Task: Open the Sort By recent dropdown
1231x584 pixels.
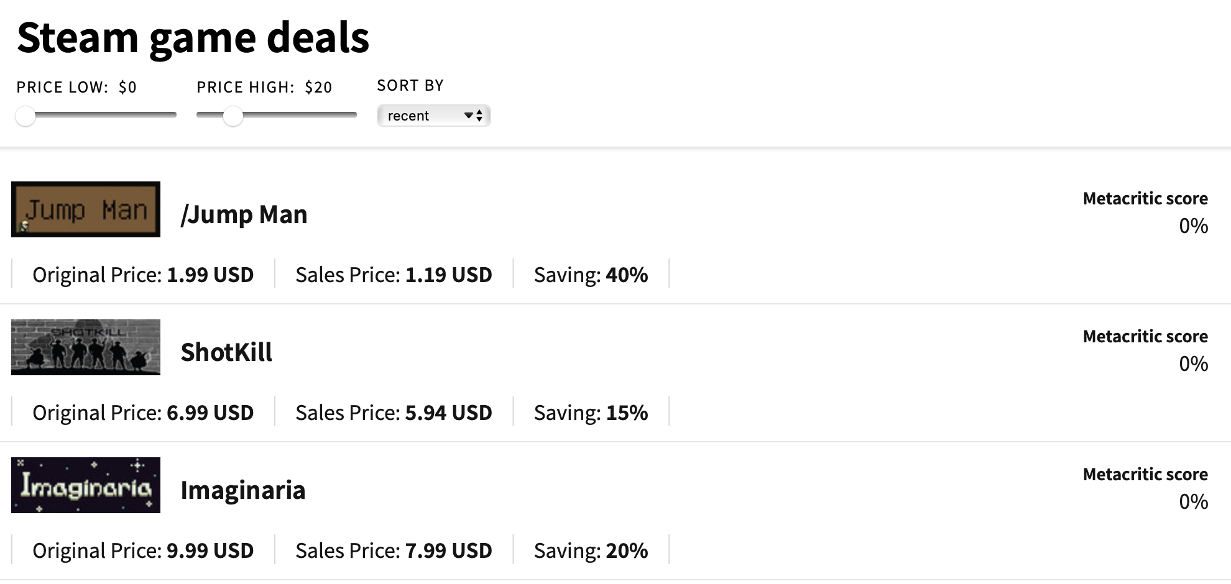Action: pos(433,116)
